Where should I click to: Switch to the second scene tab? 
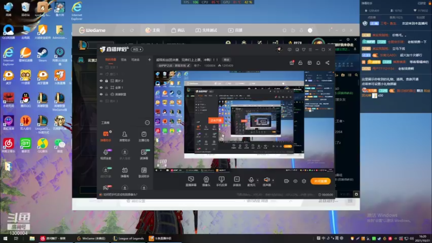click(x=124, y=59)
